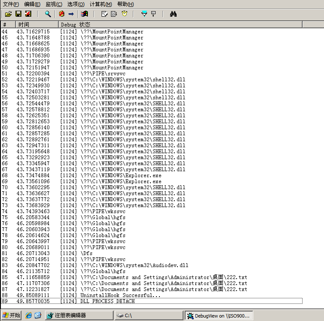Switch to 注册表编辑器 taskbar window
Image resolution: width=324 pixels, height=321 pixels.
click(x=79, y=315)
